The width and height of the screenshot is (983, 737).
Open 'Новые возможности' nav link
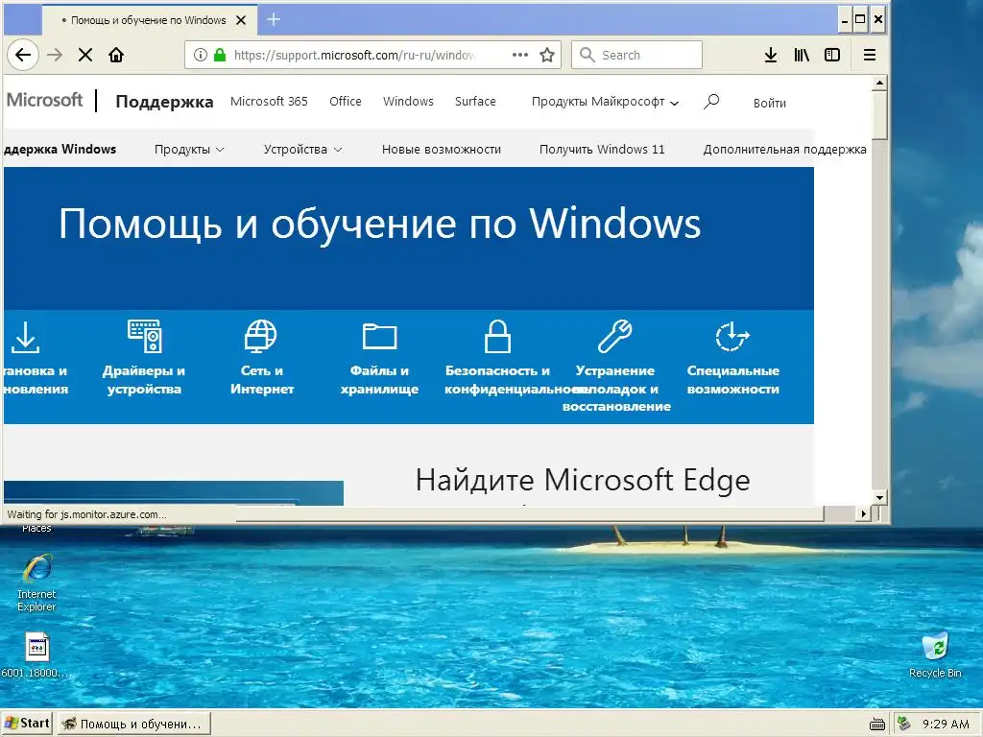(442, 149)
